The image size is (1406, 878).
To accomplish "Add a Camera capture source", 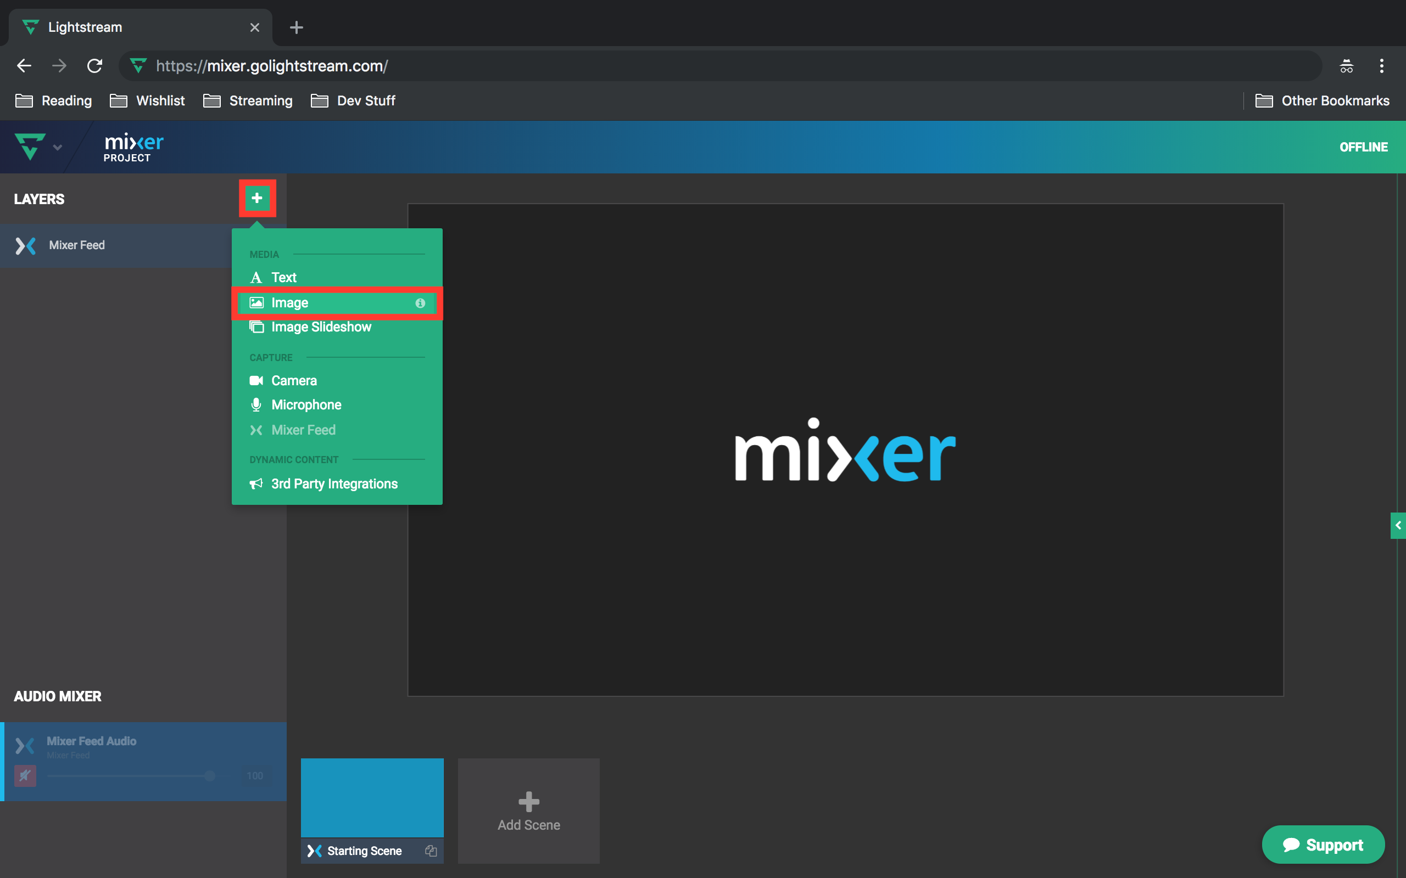I will pyautogui.click(x=294, y=380).
